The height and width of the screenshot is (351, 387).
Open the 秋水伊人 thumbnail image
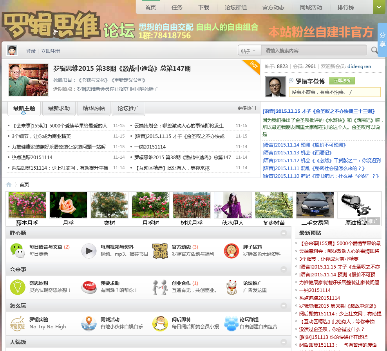(233, 205)
